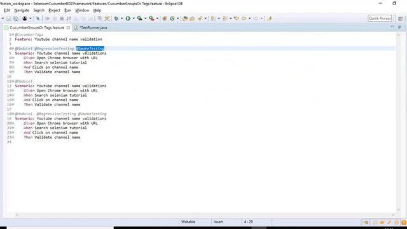Click the Suspend debug icon
Screen dimensions: 407x229
[x=55, y=18]
